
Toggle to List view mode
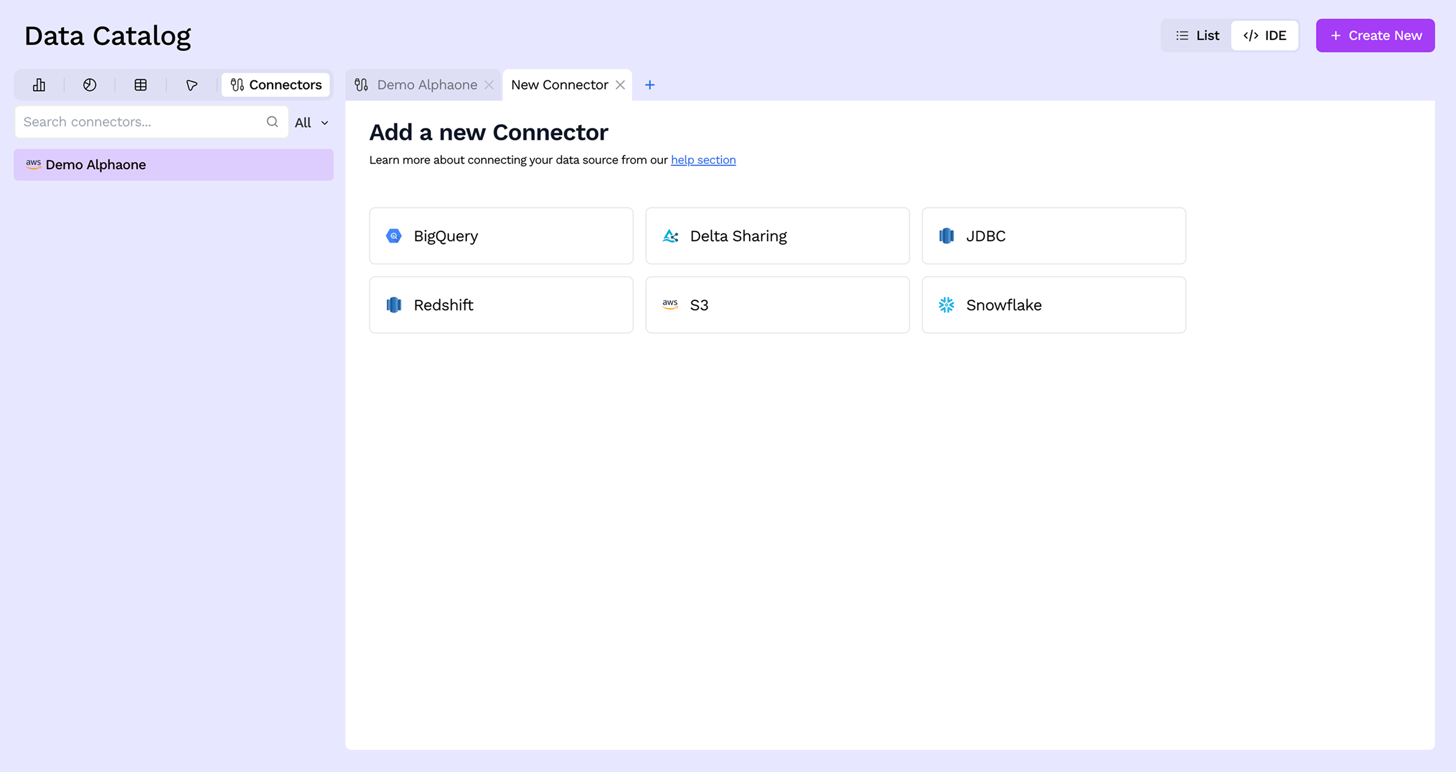tap(1196, 35)
